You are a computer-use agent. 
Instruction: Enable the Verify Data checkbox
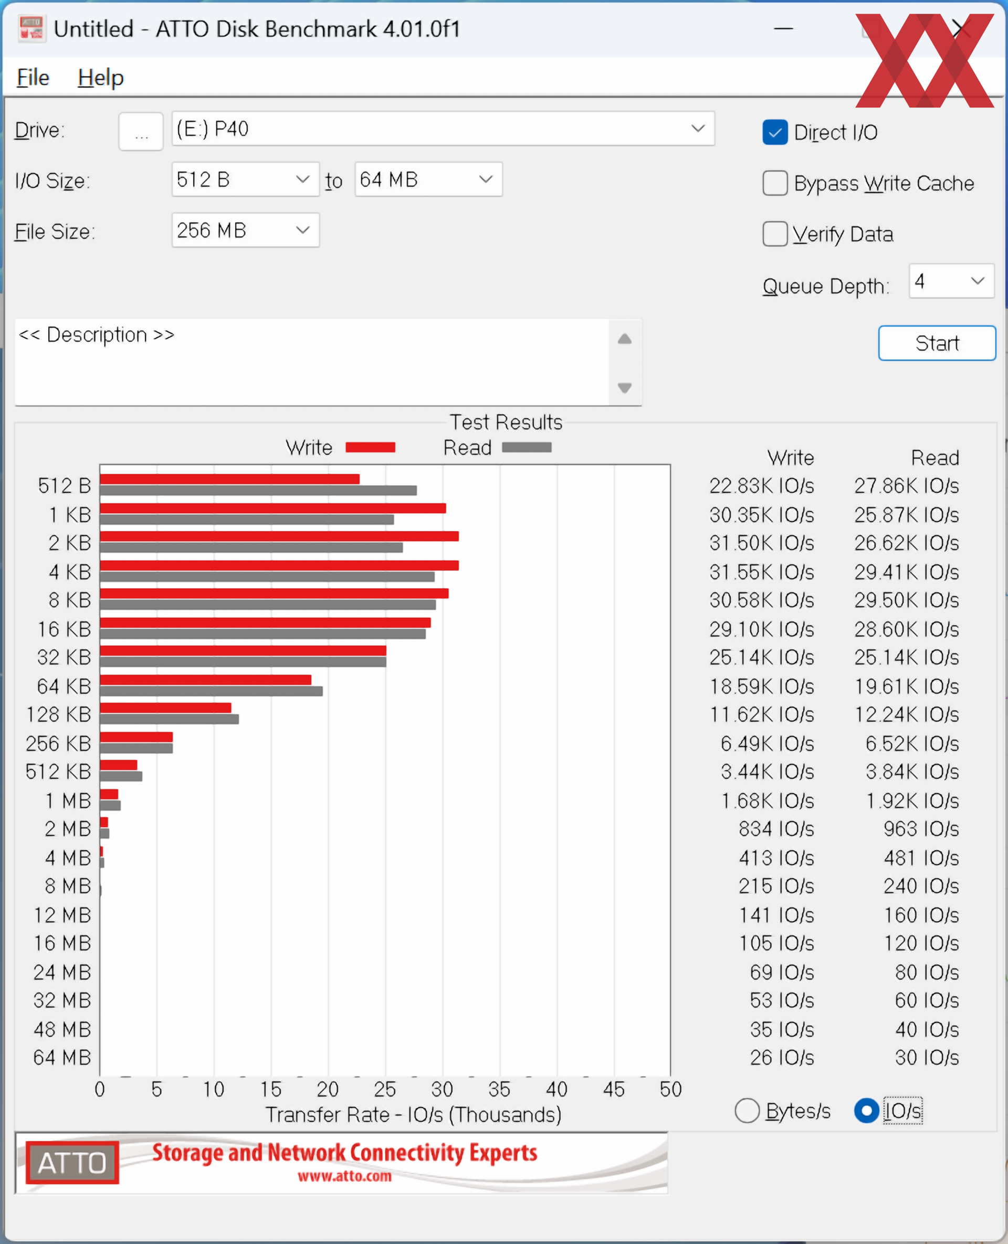coord(774,234)
